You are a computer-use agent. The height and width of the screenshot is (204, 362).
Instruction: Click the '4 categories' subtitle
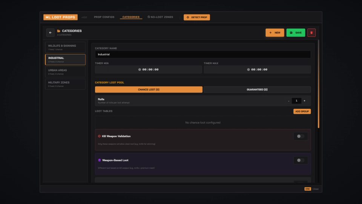[64, 35]
